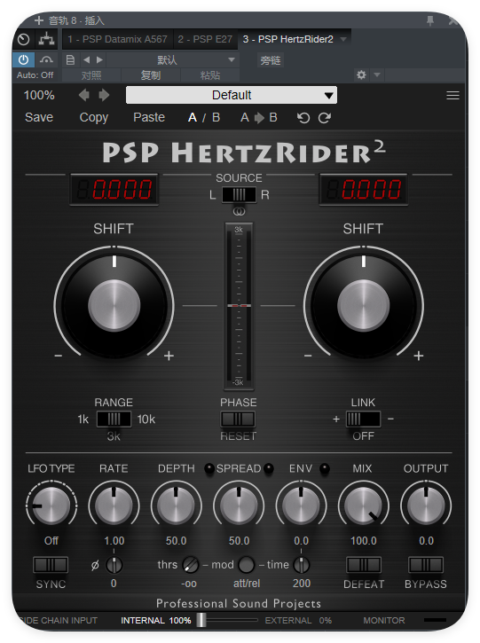Click the 复制 copy button
480x643 pixels.
pos(151,75)
